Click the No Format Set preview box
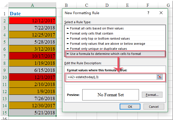 pos(111,95)
